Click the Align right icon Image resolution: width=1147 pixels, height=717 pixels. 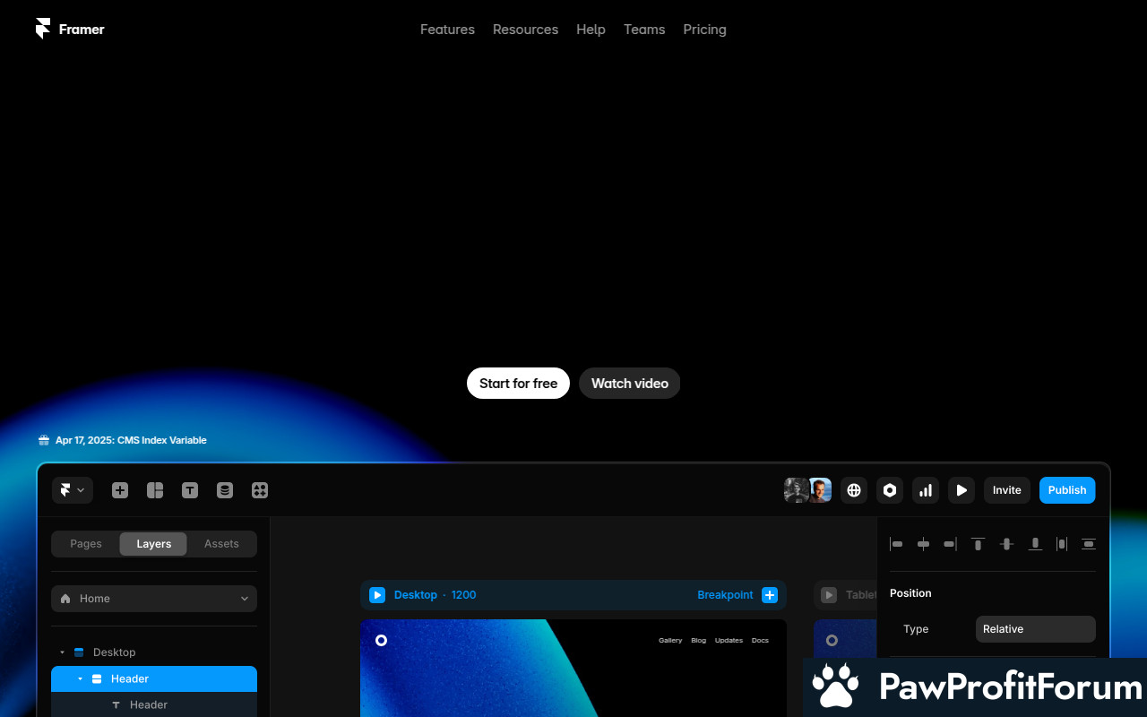951,544
